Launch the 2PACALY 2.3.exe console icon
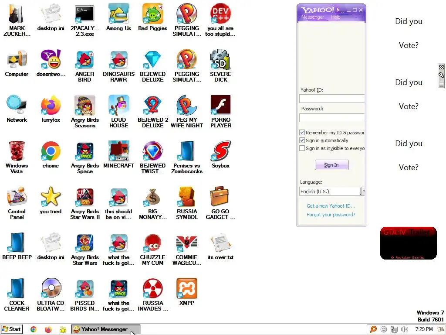The width and height of the screenshot is (446, 335). click(85, 20)
